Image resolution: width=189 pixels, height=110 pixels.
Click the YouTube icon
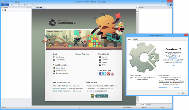[112, 73]
